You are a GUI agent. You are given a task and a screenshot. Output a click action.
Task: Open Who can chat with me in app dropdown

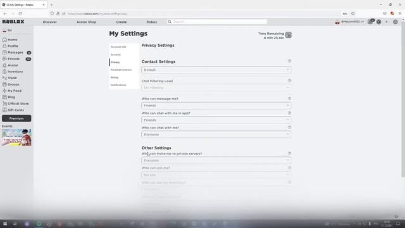coord(216,120)
